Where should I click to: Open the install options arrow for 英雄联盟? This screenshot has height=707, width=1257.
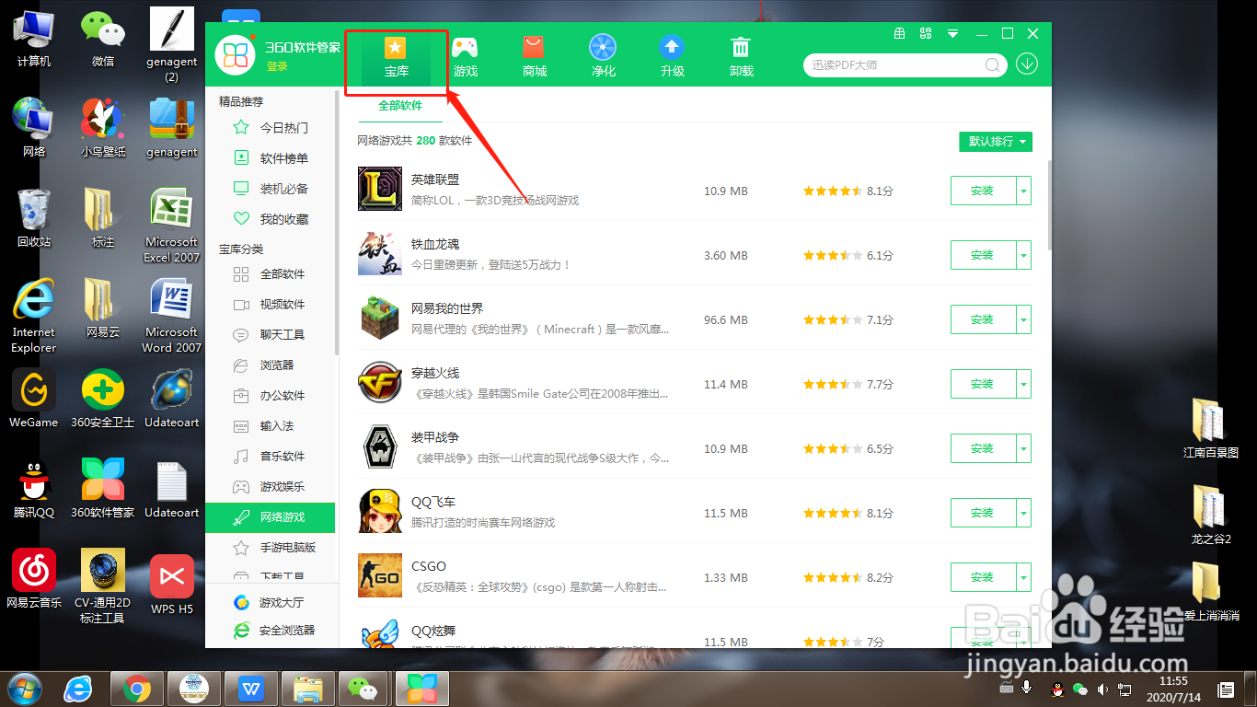(1024, 191)
